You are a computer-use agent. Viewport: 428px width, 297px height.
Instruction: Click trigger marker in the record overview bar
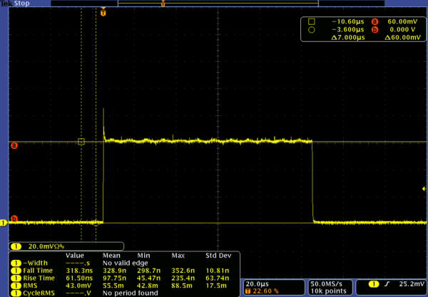pos(163,4)
